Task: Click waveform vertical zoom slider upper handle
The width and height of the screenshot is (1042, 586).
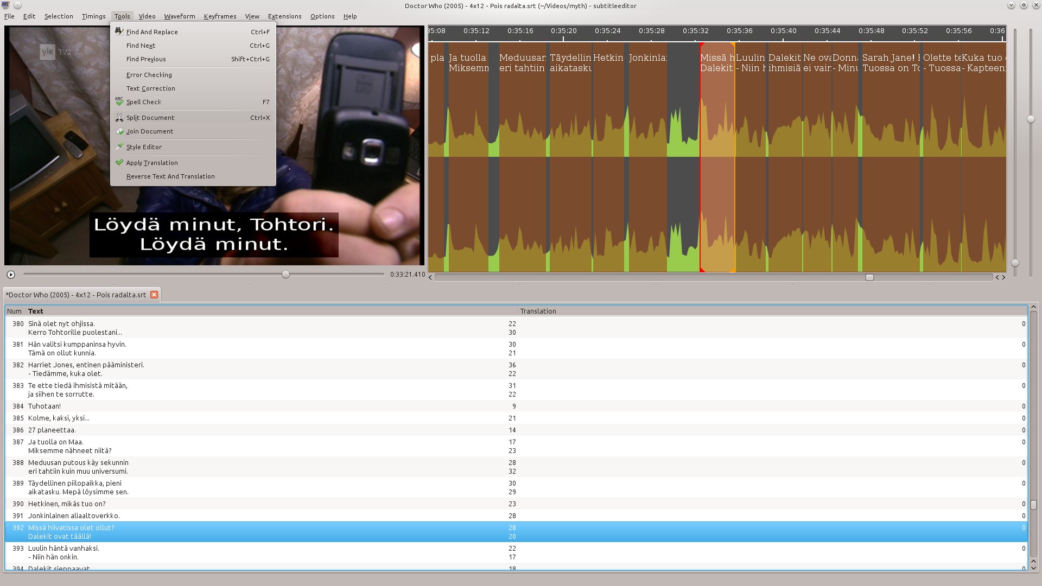Action: (1031, 119)
